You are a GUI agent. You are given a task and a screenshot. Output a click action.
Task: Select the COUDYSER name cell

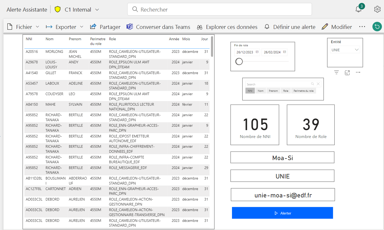click(x=54, y=94)
